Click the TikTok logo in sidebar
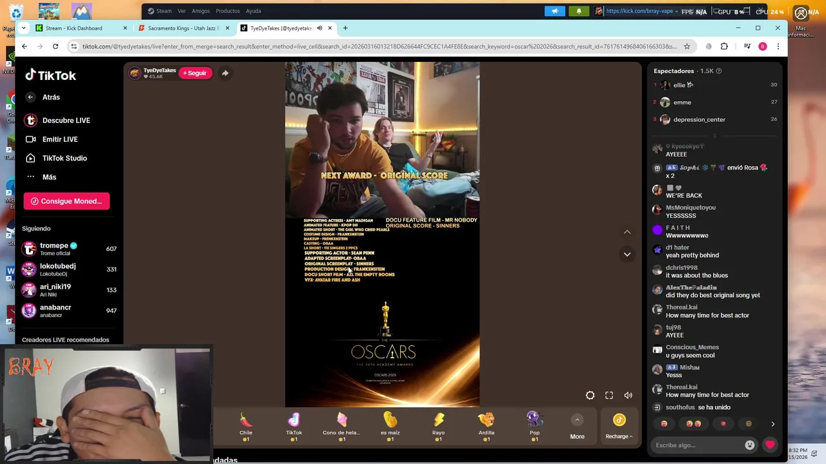826x464 pixels. (x=50, y=75)
